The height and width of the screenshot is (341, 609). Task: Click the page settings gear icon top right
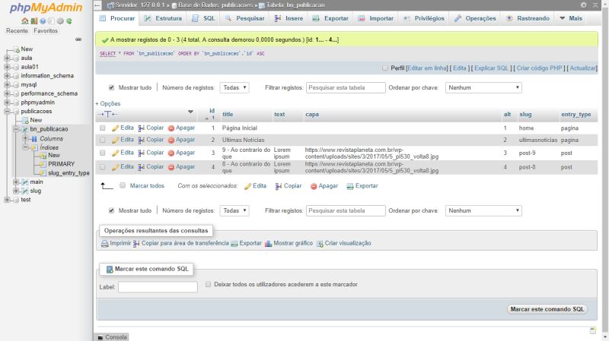(583, 5)
